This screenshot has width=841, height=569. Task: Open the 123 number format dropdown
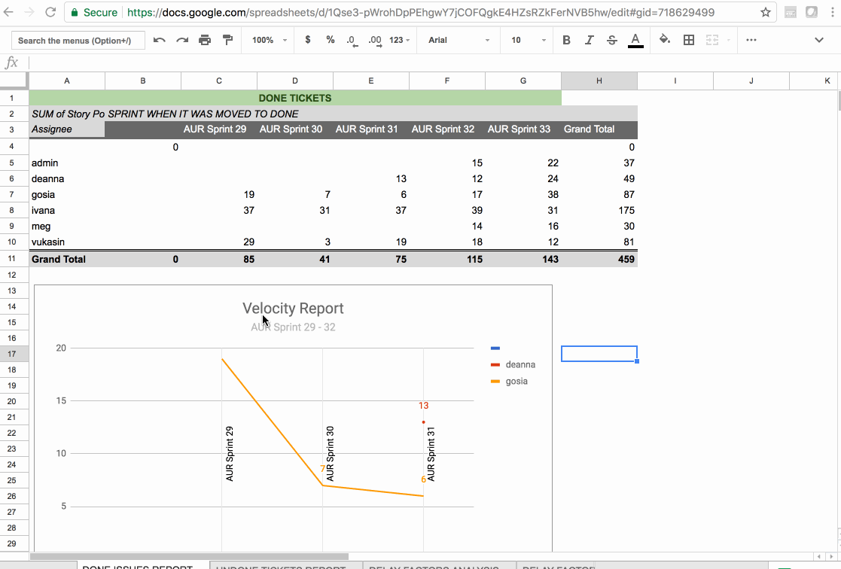tap(398, 39)
